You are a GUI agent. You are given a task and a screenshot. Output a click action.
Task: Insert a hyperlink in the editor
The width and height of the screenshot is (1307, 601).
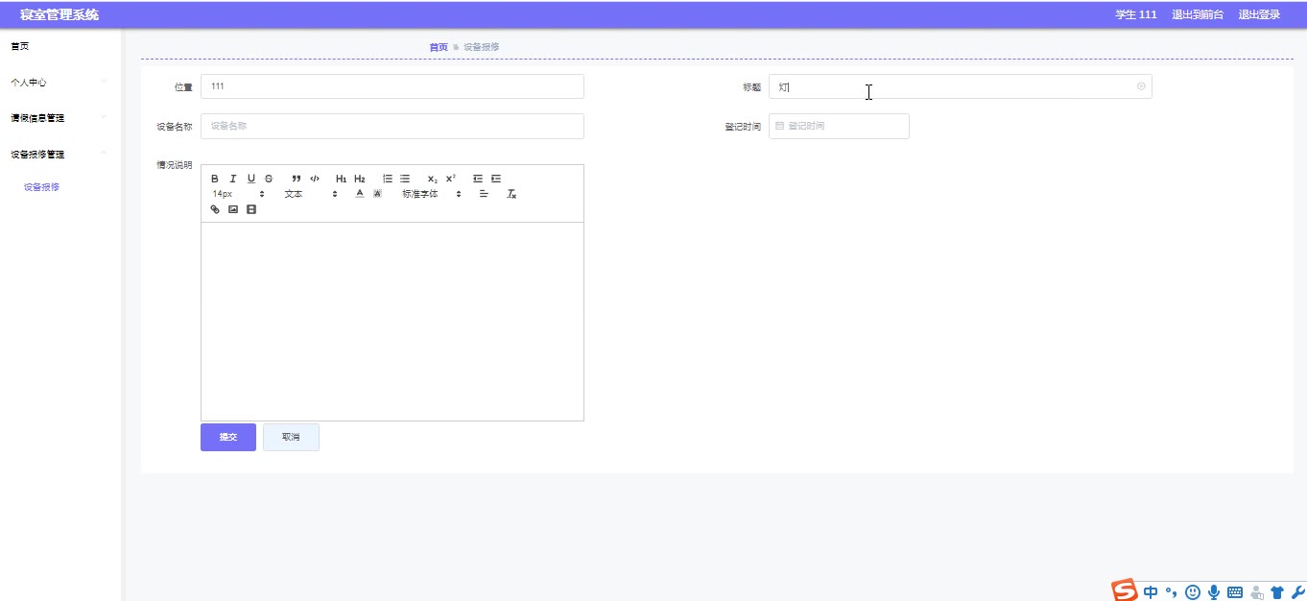215,209
